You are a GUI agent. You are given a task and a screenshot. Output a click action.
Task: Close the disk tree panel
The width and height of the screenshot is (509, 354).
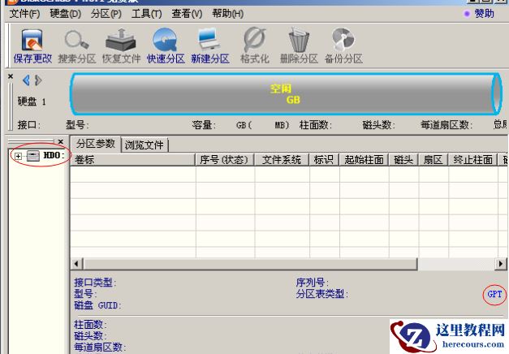pos(60,141)
